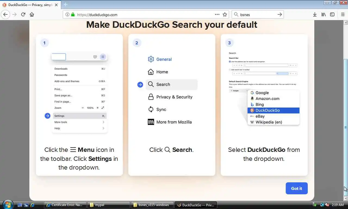This screenshot has width=348, height=209.
Task: Bookmark this page with the star icon
Action: pos(225,15)
